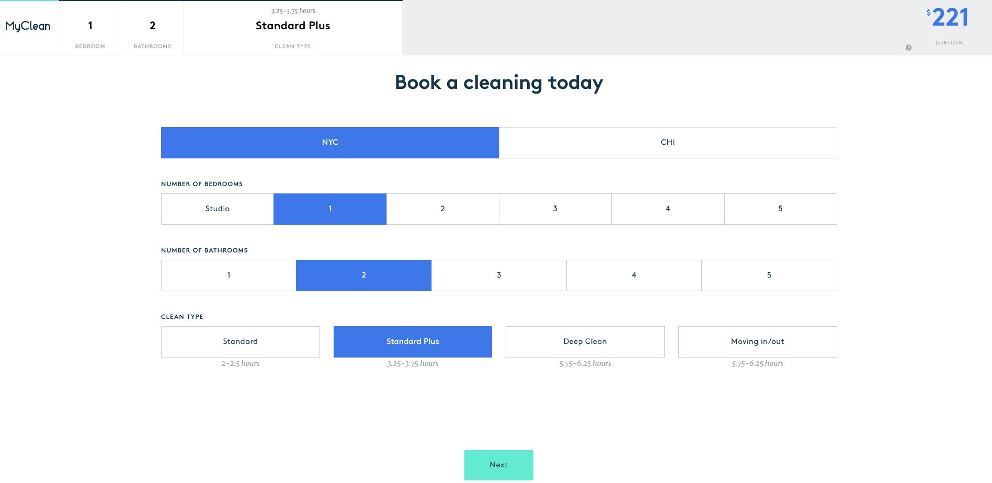Pick 5 bathrooms option
This screenshot has height=483, width=992.
[x=769, y=275]
